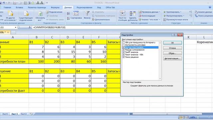Close the document tab with the X icon
Screen dimensions: 213x120
point(8,32)
